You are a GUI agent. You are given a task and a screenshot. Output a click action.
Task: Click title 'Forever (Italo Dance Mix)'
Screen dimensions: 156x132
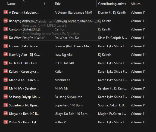point(73,46)
